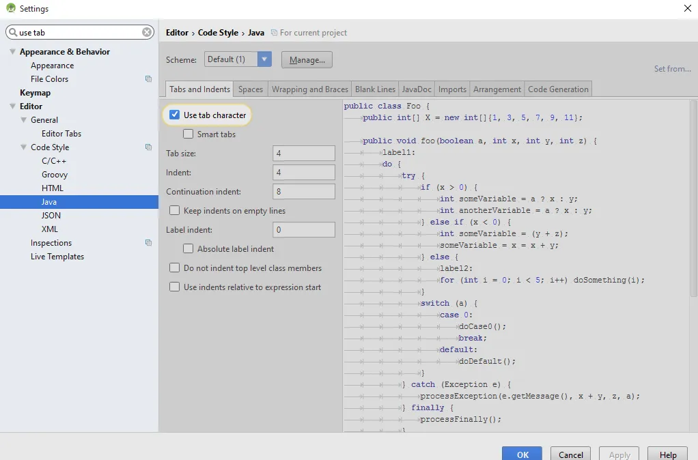The image size is (698, 460).
Task: Switch to the Tabs and Indents tab
Action: [x=199, y=89]
